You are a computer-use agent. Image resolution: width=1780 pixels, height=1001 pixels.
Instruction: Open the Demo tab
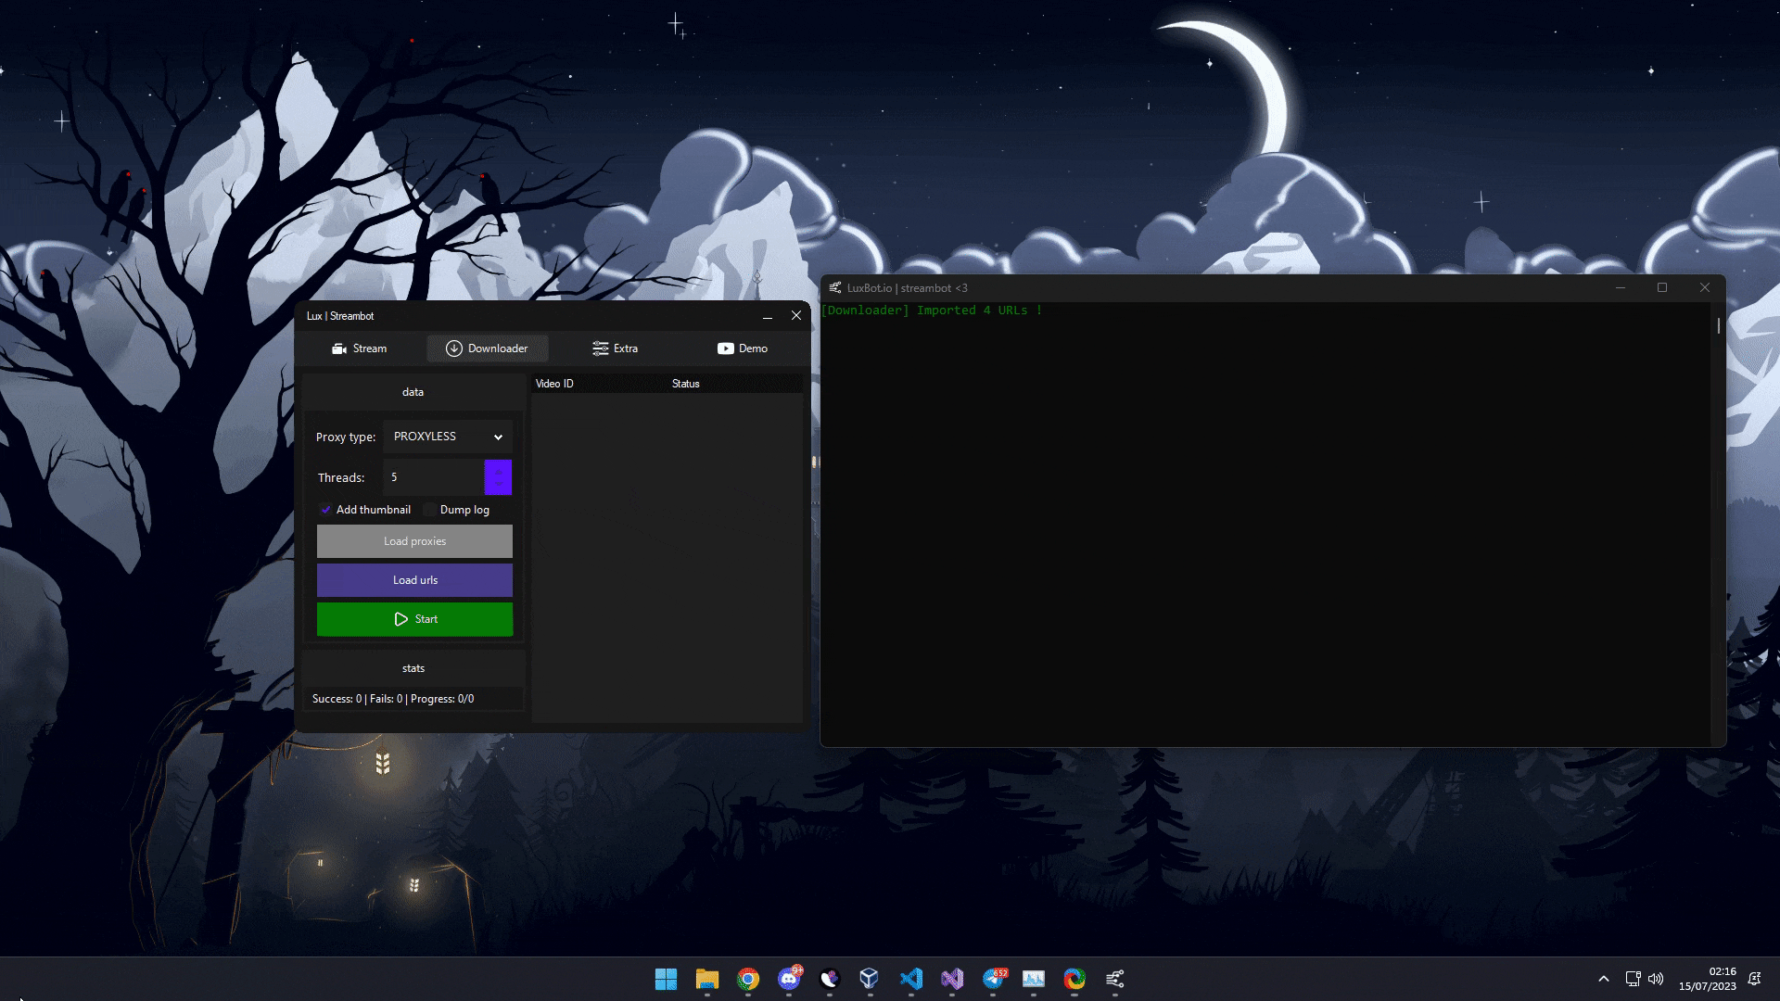click(x=742, y=348)
